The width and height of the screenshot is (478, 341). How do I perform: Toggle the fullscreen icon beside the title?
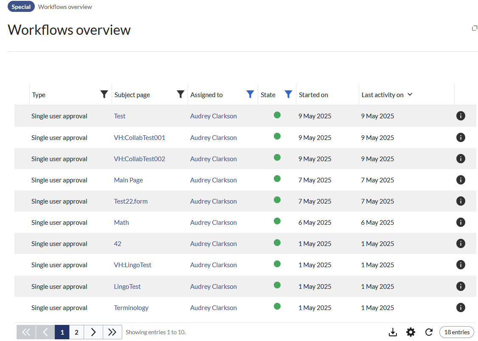click(475, 28)
